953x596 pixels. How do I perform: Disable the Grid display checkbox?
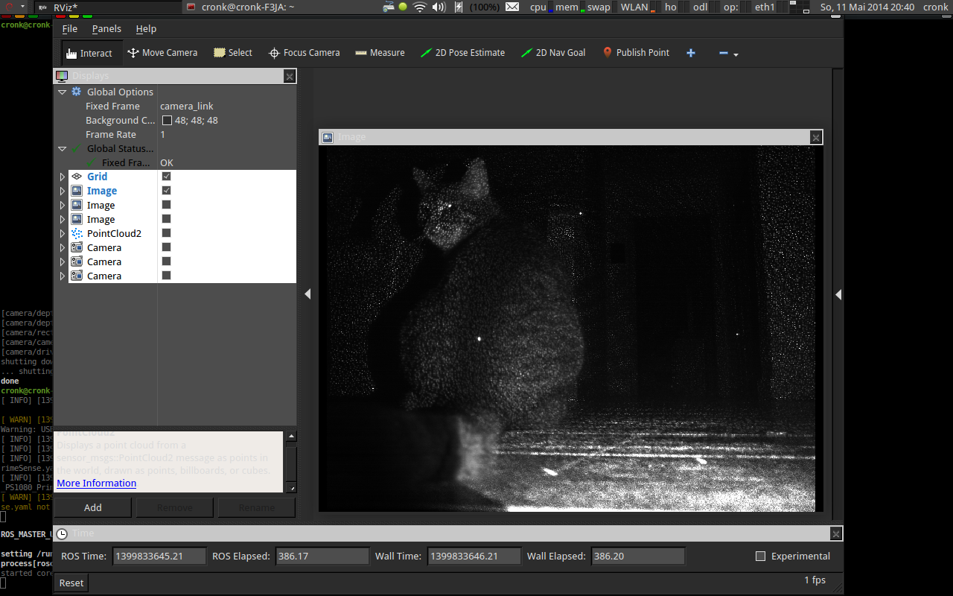167,177
